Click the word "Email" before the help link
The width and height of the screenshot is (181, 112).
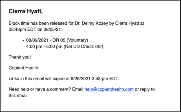click(78, 89)
